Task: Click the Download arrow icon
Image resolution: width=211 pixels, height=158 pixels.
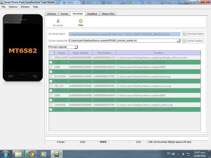Action: pos(58,21)
